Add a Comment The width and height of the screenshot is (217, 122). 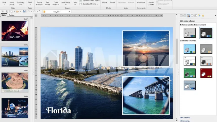141,2
